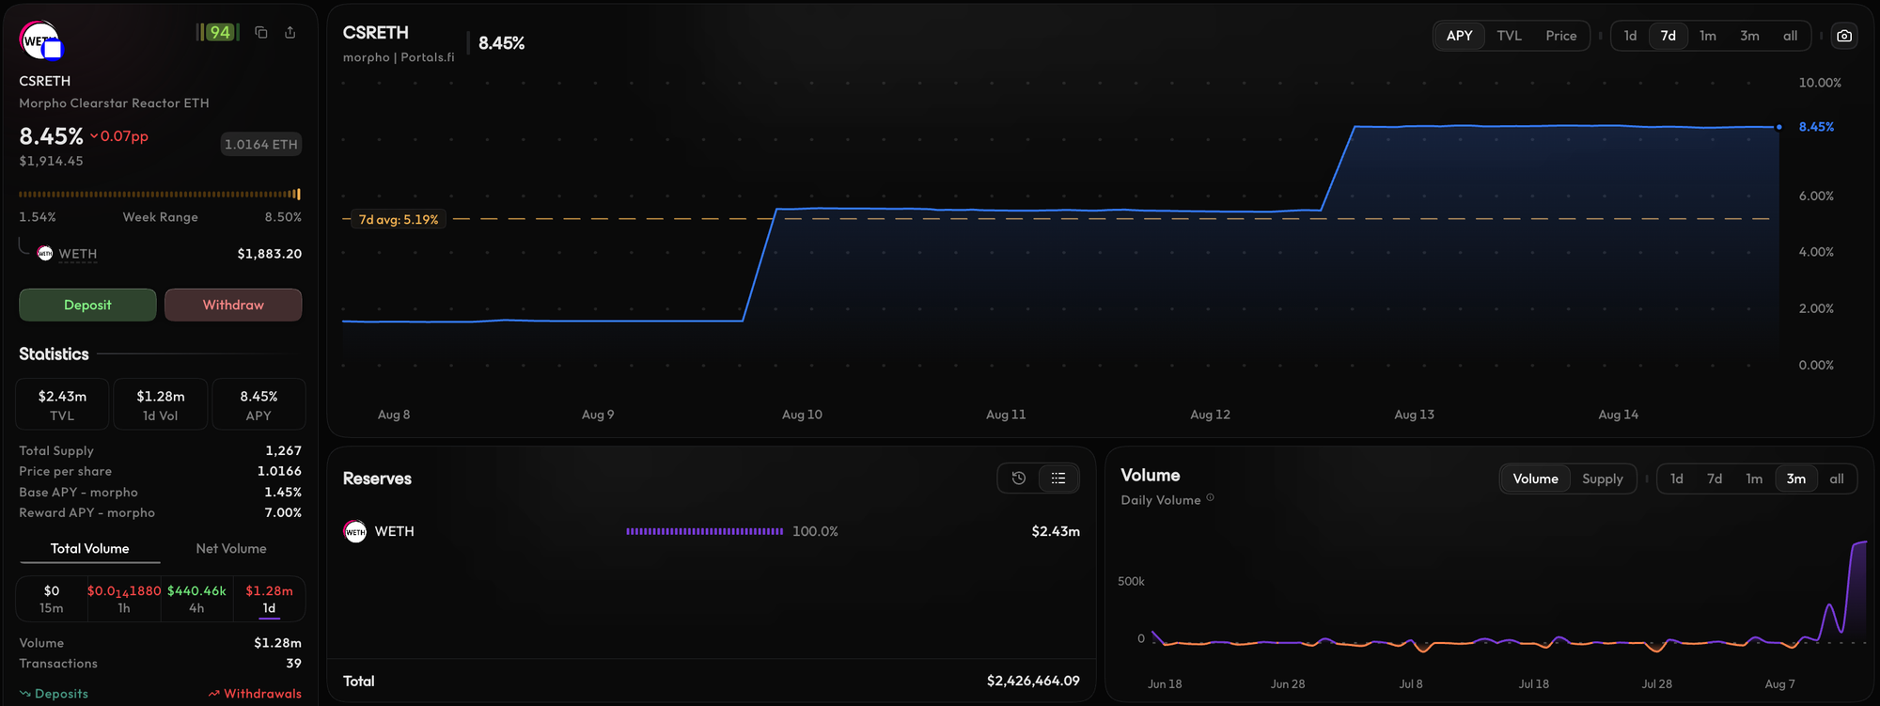Switch main chart to Price
This screenshot has height=706, width=1880.
[1561, 36]
